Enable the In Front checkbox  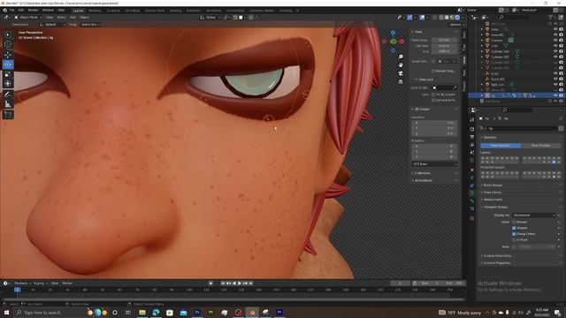tap(514, 239)
